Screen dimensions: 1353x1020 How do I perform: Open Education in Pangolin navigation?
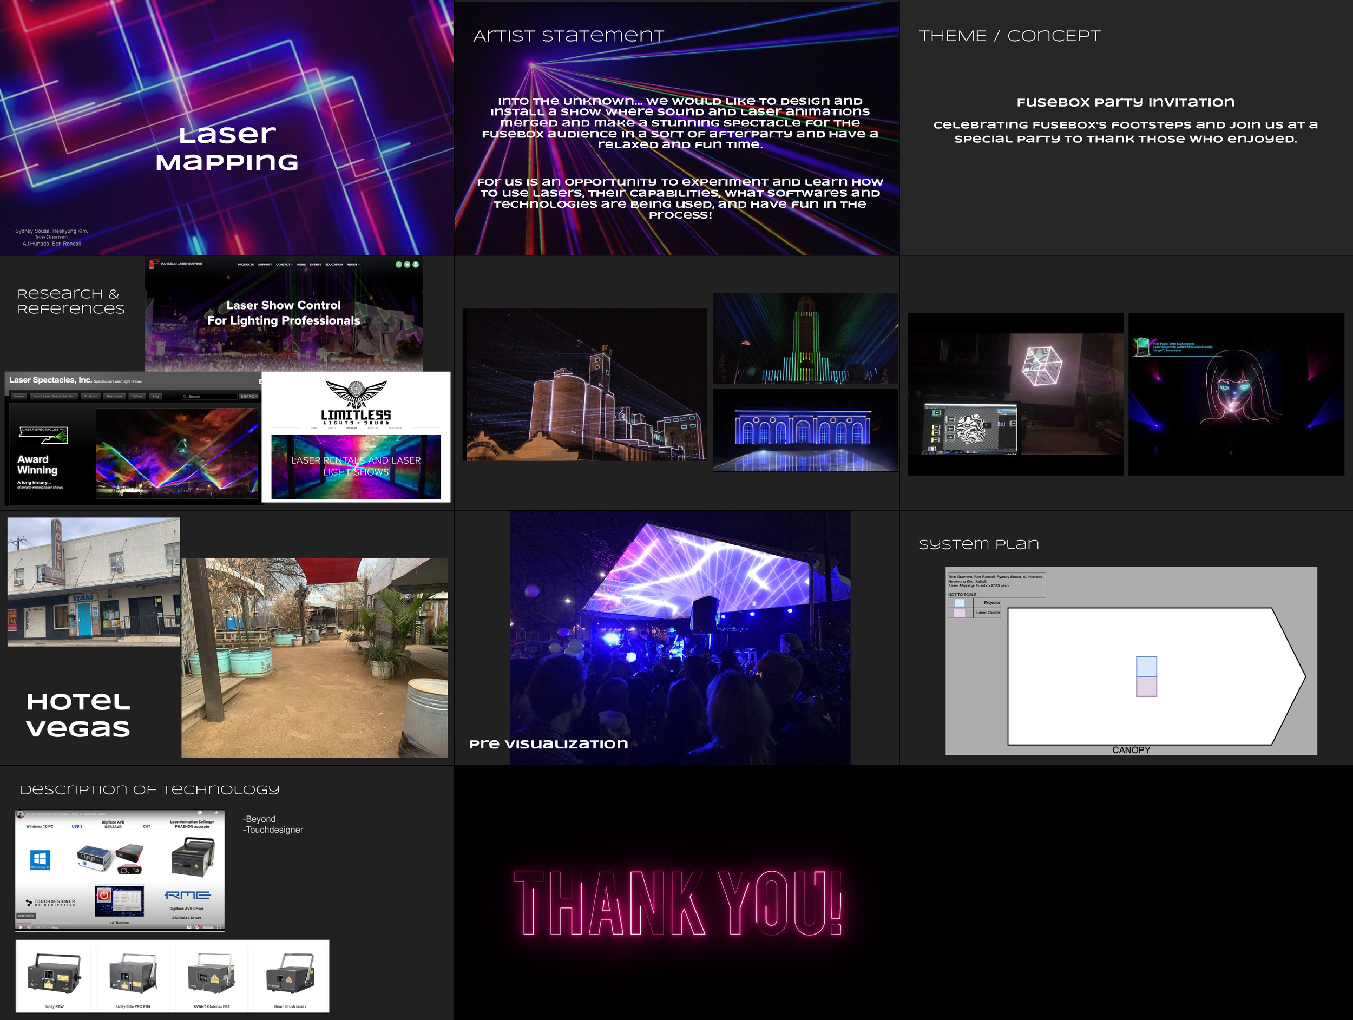334,265
